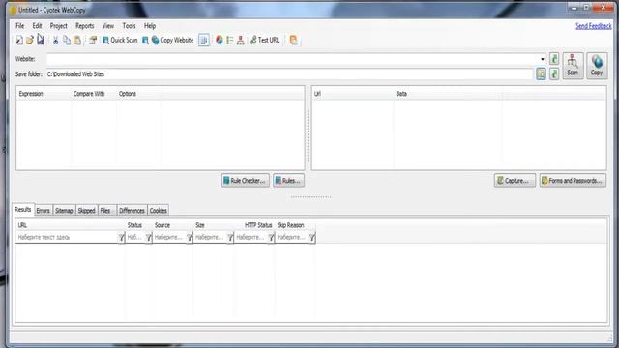Viewport: 619px width, 348px height.
Task: Click the Rules... button
Action: pos(288,181)
